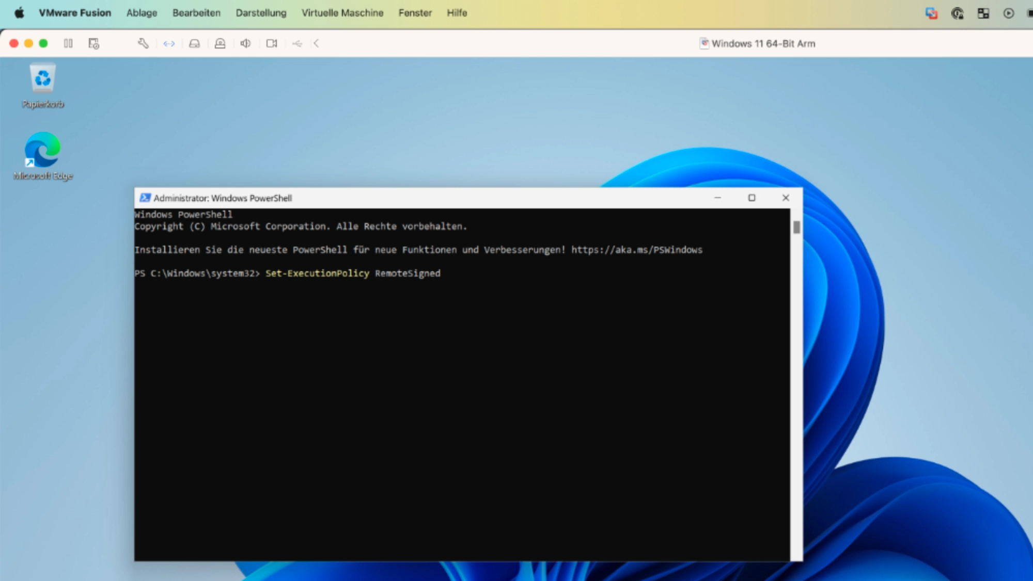Click the USB device icon in the toolbar
This screenshot has height=581, width=1033.
click(297, 44)
